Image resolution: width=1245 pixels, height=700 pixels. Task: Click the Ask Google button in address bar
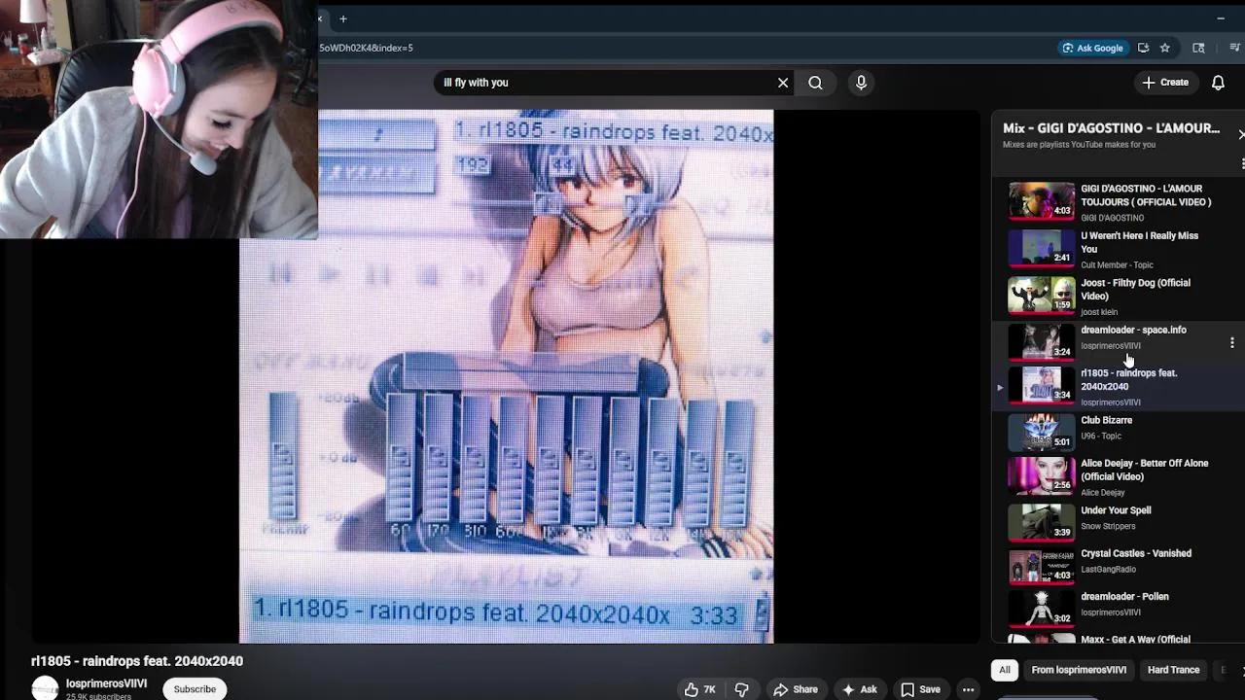(1093, 48)
